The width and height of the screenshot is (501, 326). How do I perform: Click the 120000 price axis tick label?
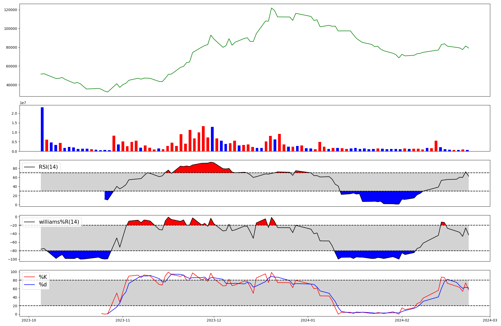(x=11, y=10)
